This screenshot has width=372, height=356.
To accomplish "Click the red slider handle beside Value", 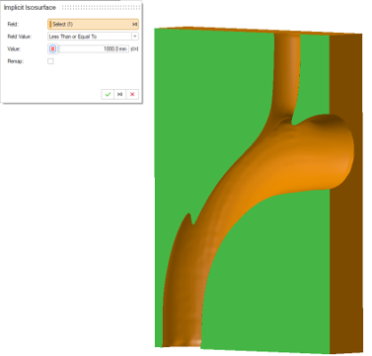I will point(52,48).
